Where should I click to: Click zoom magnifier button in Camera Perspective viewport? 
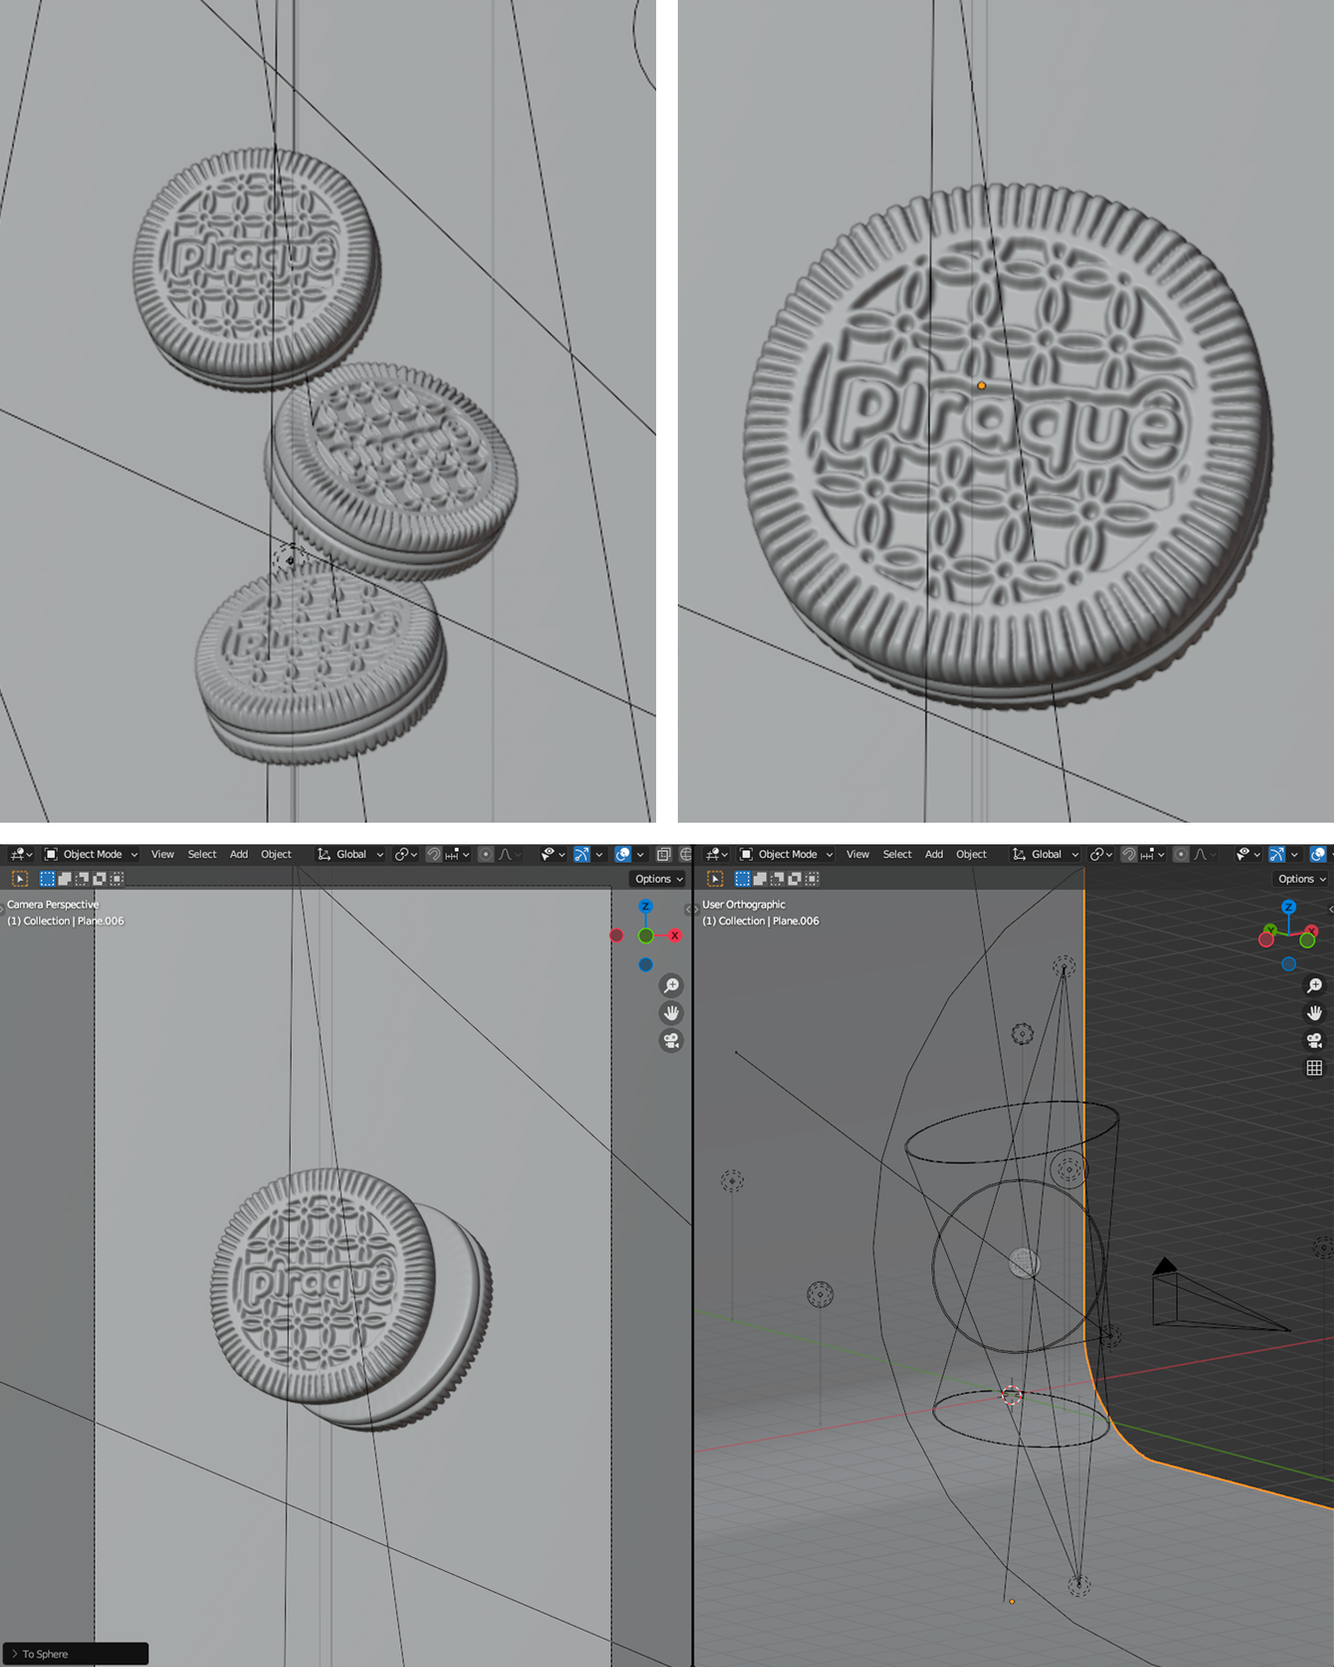coord(671,985)
